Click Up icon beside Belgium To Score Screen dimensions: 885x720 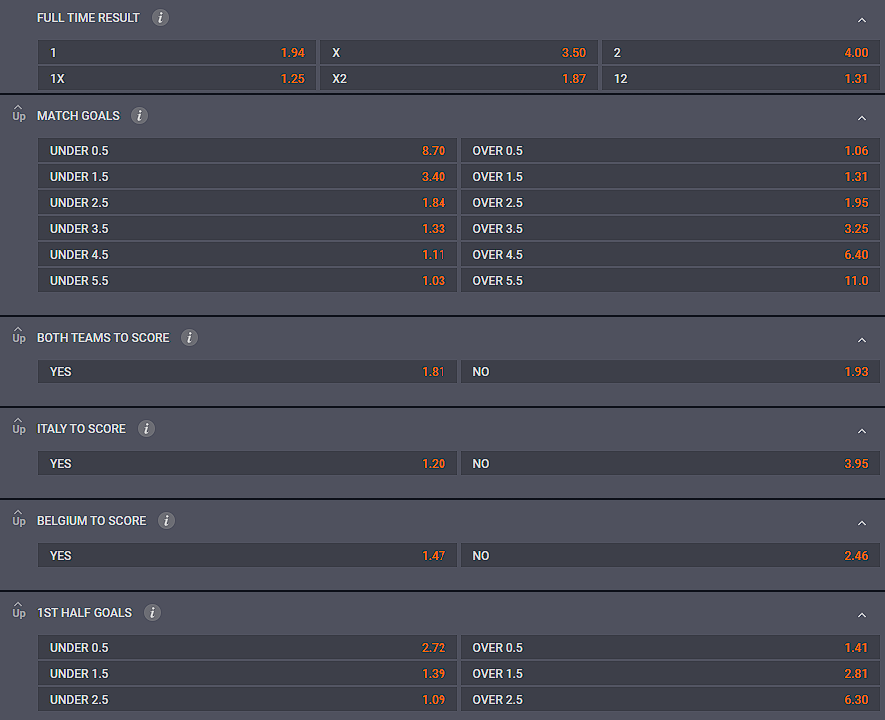tap(18, 520)
